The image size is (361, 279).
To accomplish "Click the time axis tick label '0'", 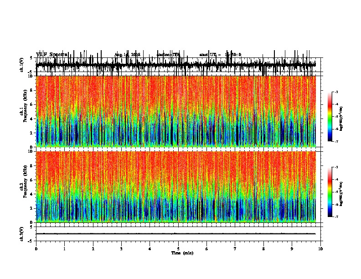I will pos(36,248).
